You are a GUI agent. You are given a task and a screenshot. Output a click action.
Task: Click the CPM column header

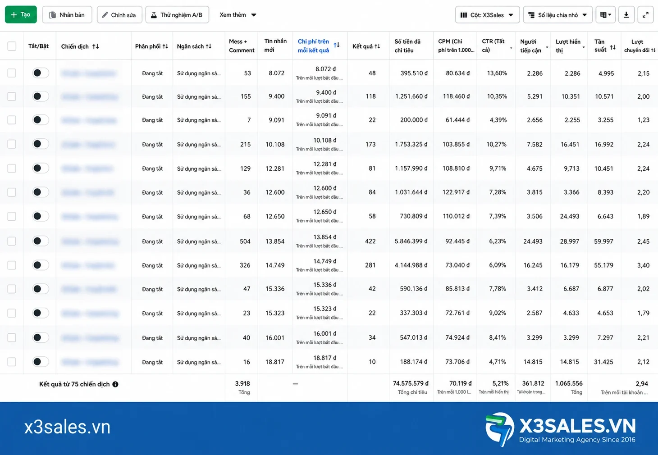click(456, 46)
